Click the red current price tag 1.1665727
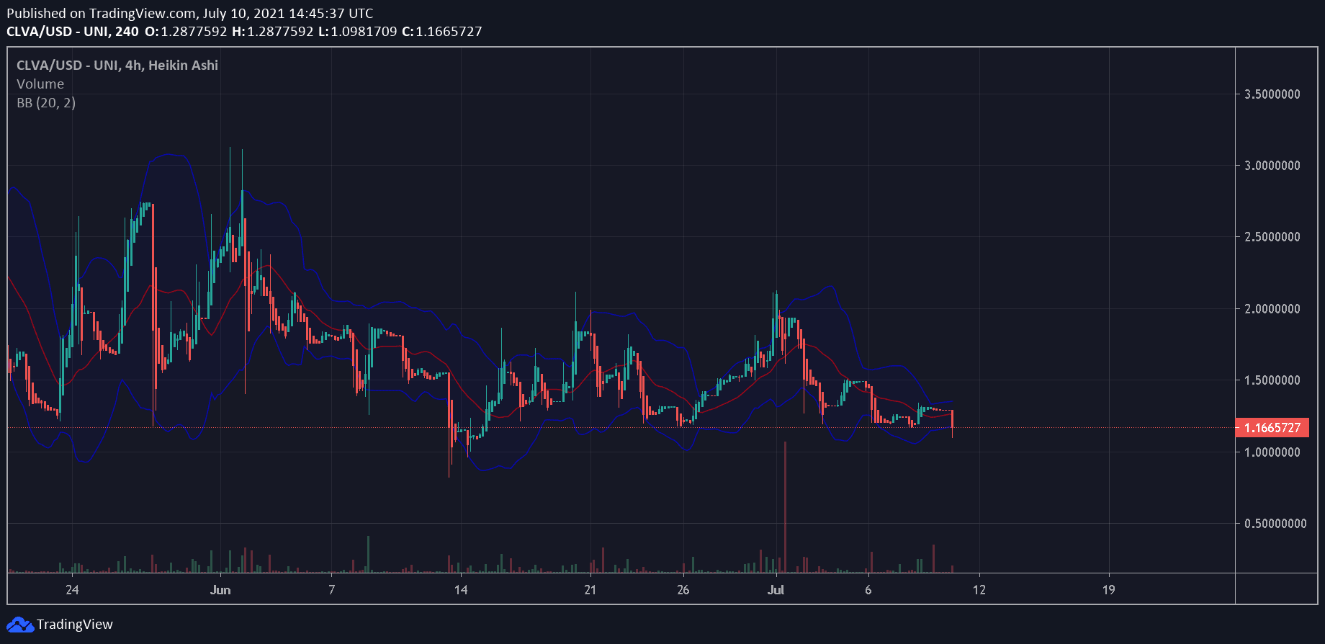Image resolution: width=1325 pixels, height=644 pixels. tap(1272, 428)
